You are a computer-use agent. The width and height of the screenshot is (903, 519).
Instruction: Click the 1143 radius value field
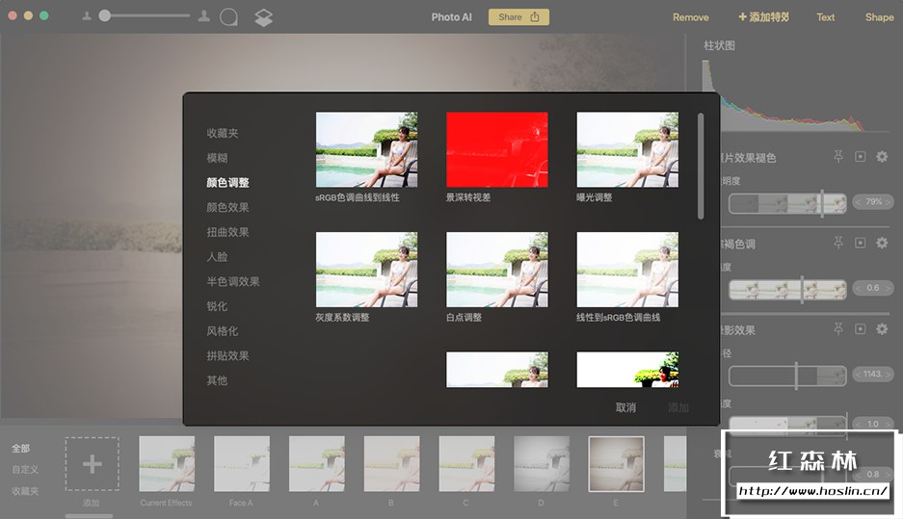coord(873,374)
